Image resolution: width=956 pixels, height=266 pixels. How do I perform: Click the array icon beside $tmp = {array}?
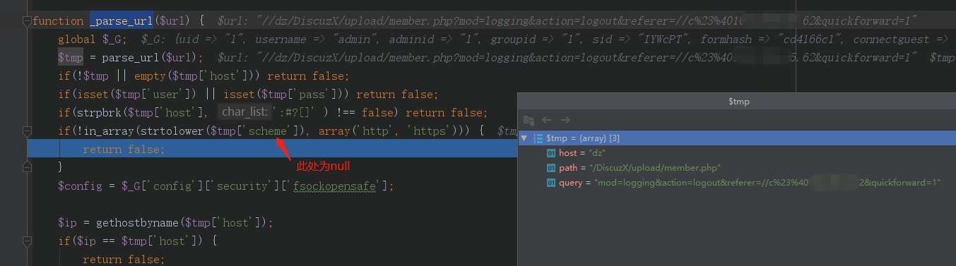[x=538, y=138]
